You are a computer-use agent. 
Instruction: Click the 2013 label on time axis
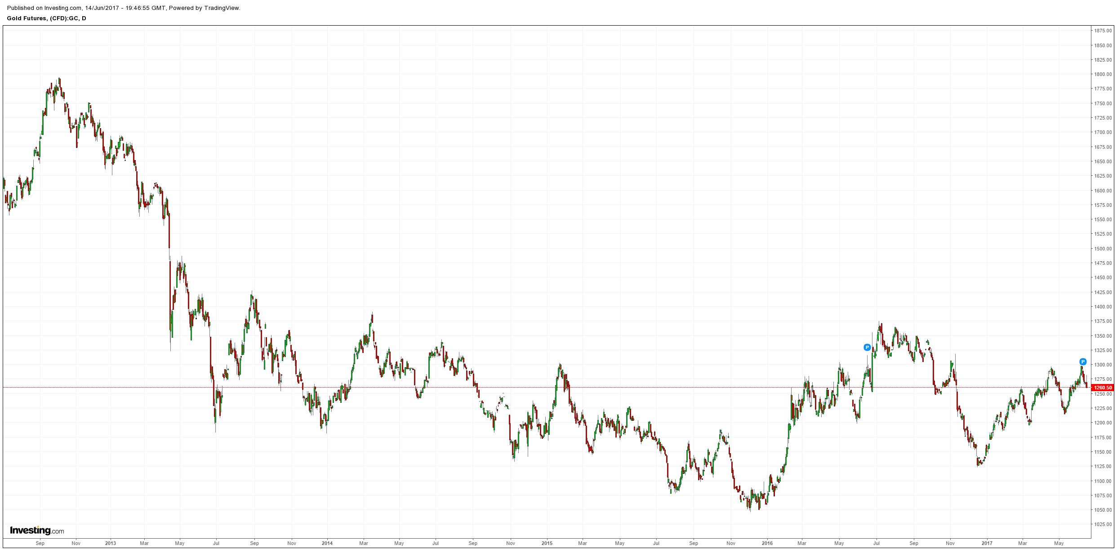(x=110, y=543)
